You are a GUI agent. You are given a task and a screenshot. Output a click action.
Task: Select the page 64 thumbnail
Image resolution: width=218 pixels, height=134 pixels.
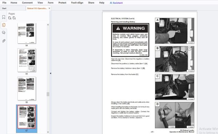pyautogui.click(x=27, y=33)
